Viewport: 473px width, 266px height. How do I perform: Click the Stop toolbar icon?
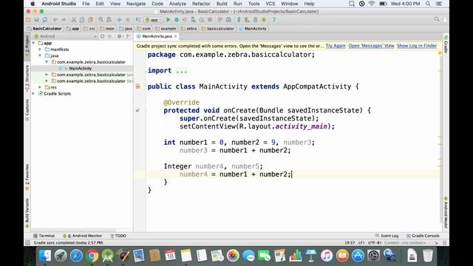(210, 20)
